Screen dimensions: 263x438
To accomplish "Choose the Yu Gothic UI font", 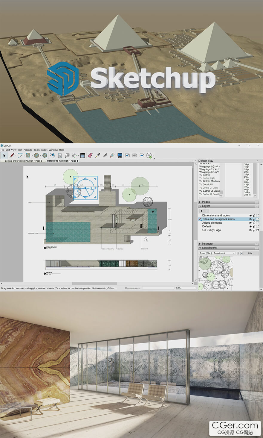I will tap(206, 184).
